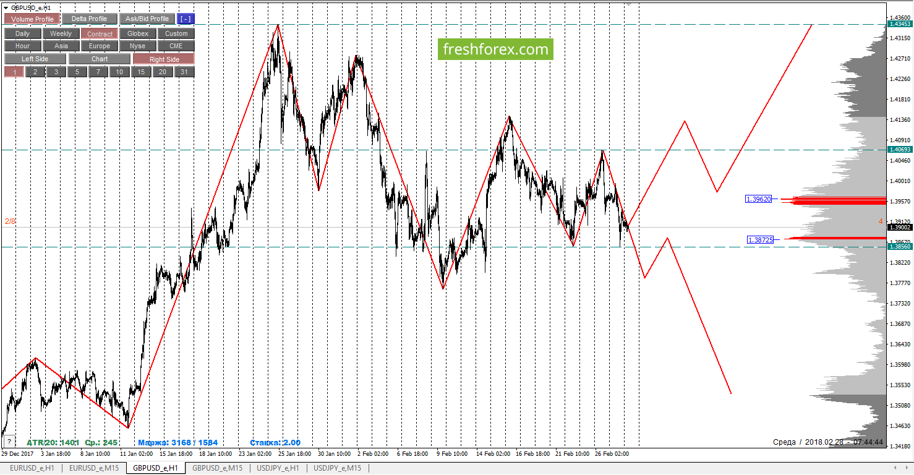The height and width of the screenshot is (475, 914).
Task: Click the Ставка: 2.00 readout
Action: [x=275, y=443]
